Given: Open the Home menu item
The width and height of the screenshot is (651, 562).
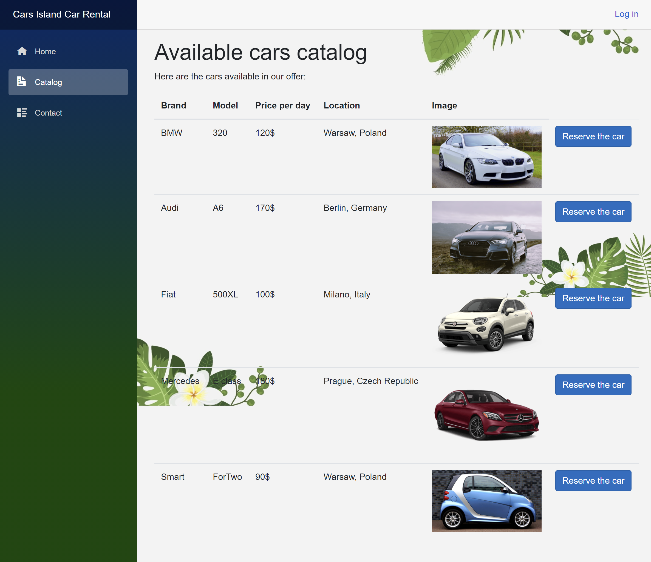Looking at the screenshot, I should 45,51.
